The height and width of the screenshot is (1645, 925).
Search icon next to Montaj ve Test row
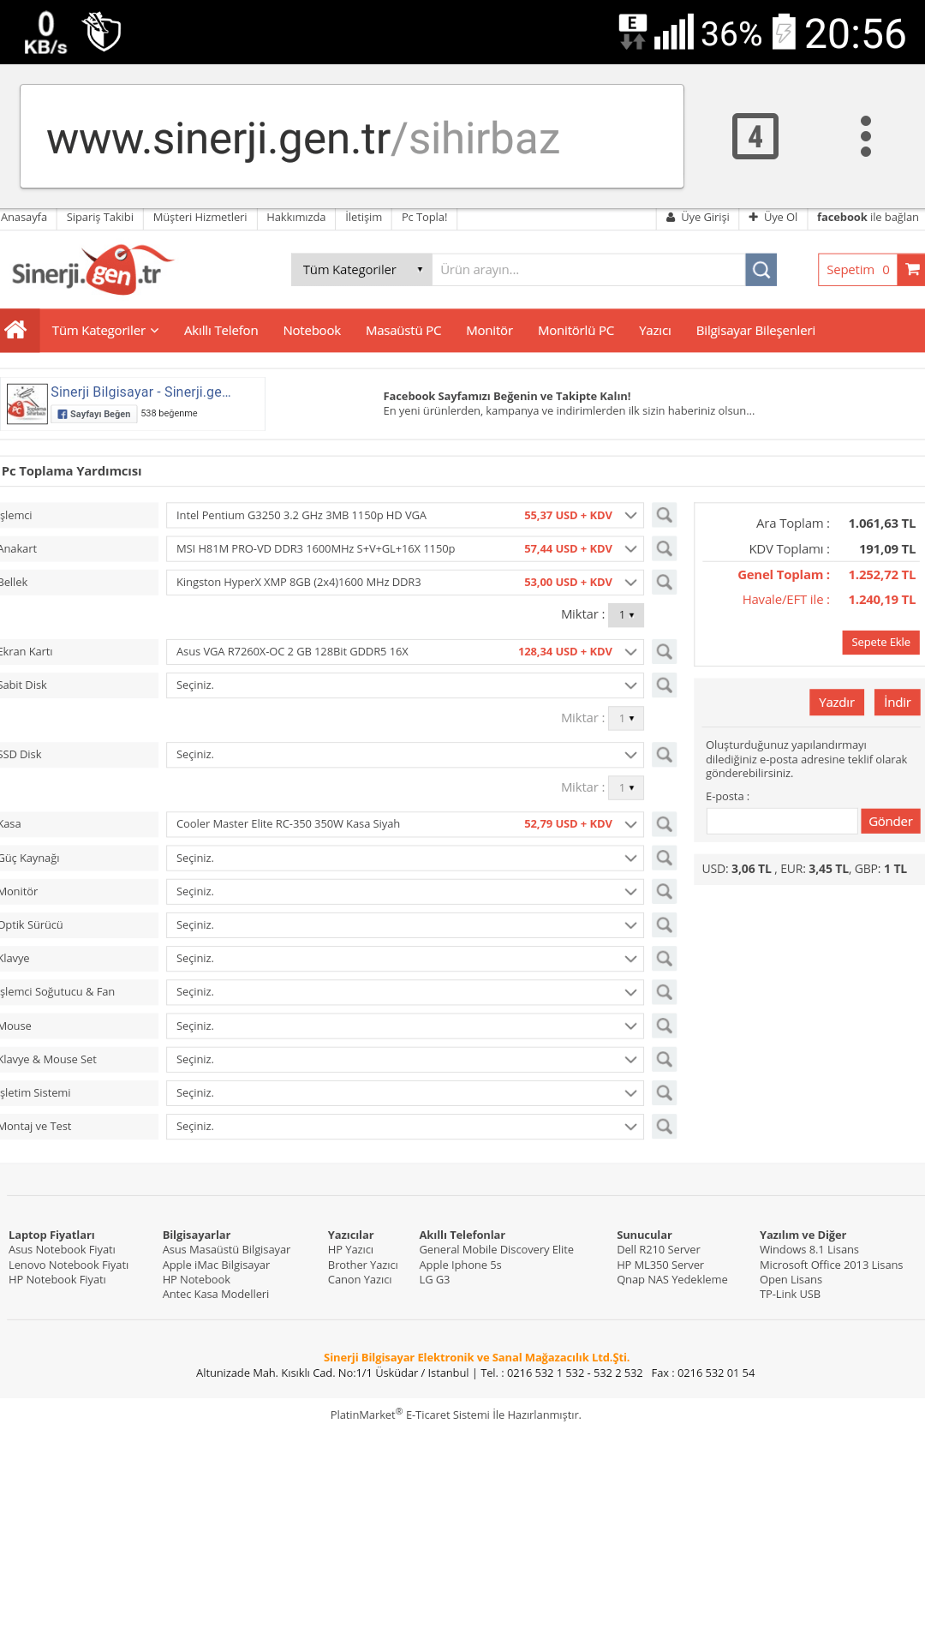point(664,1126)
